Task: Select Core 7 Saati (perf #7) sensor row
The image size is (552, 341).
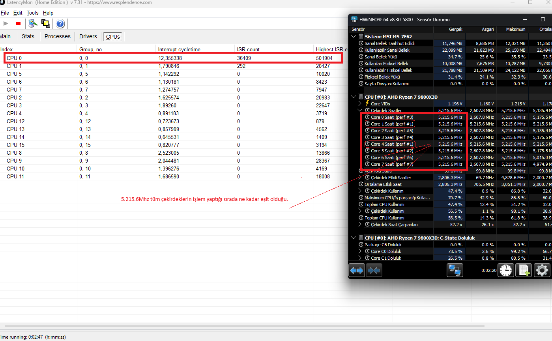Action: pos(451,164)
